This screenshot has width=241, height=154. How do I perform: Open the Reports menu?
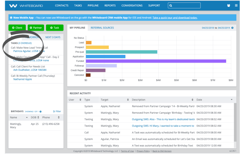(x=110, y=6)
